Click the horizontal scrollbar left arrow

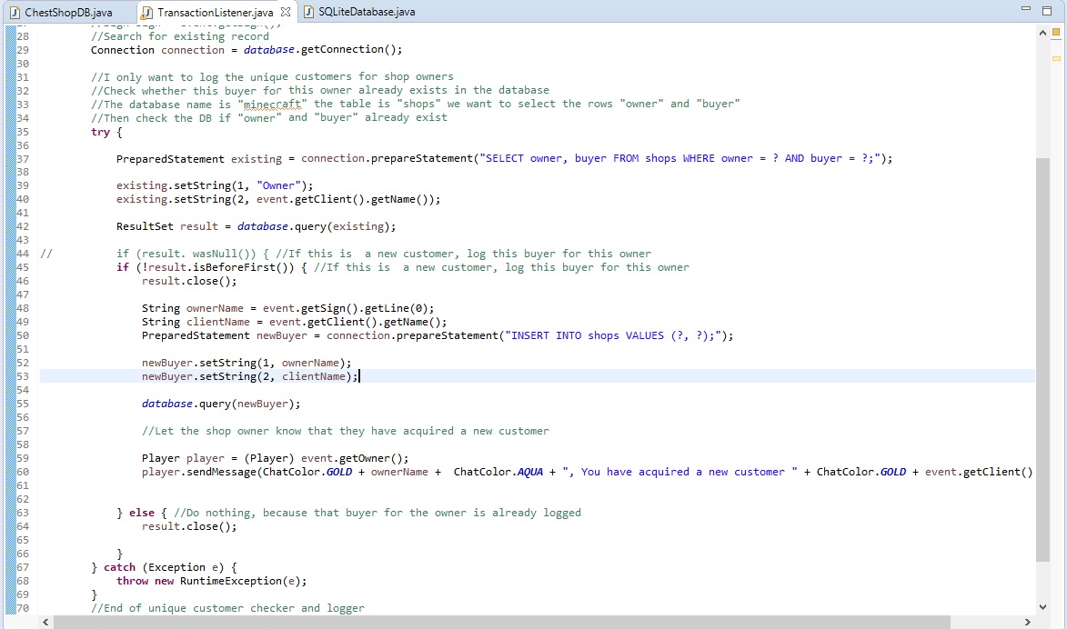tap(45, 623)
